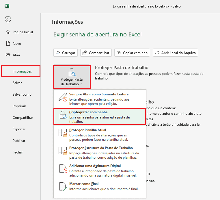220x200 pixels.
Task: Click the lock and key icon on Proteger Pasta
Action: [72, 72]
